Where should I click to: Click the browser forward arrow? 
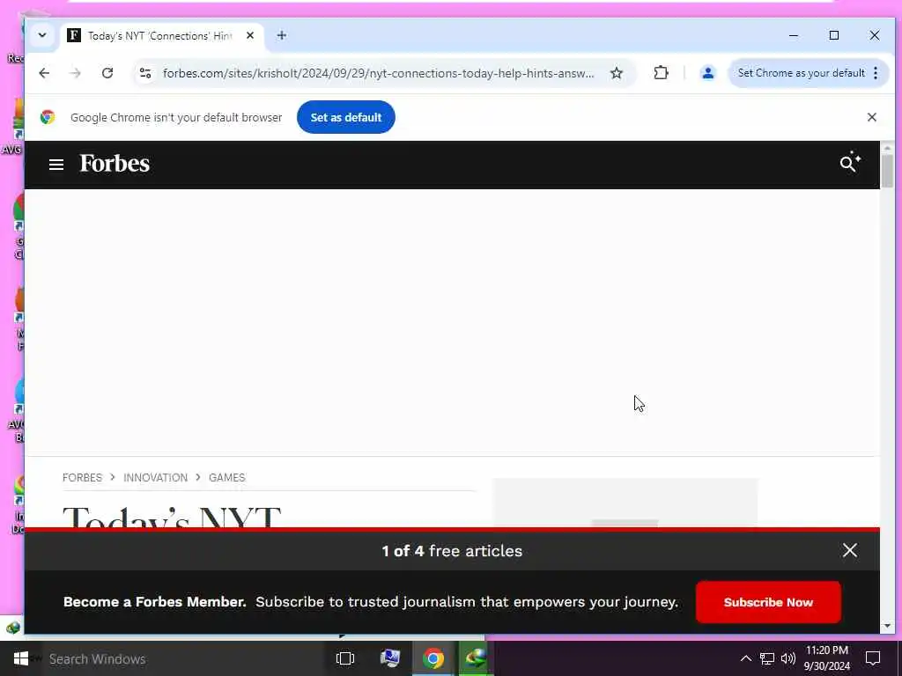pos(76,73)
